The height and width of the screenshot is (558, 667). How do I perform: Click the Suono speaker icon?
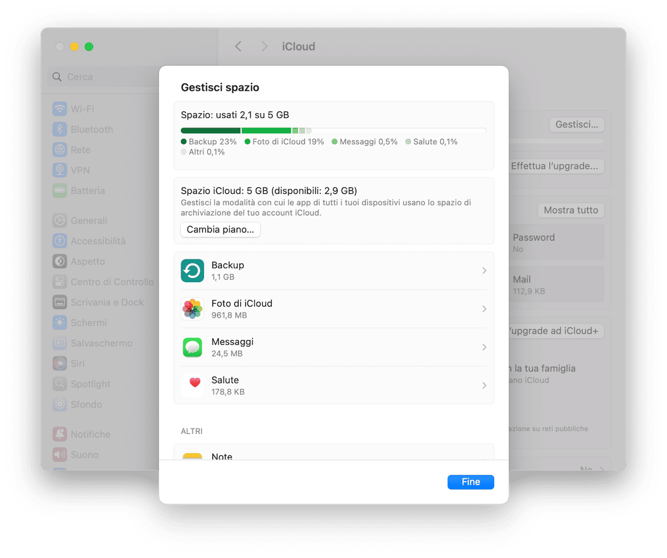tap(60, 455)
